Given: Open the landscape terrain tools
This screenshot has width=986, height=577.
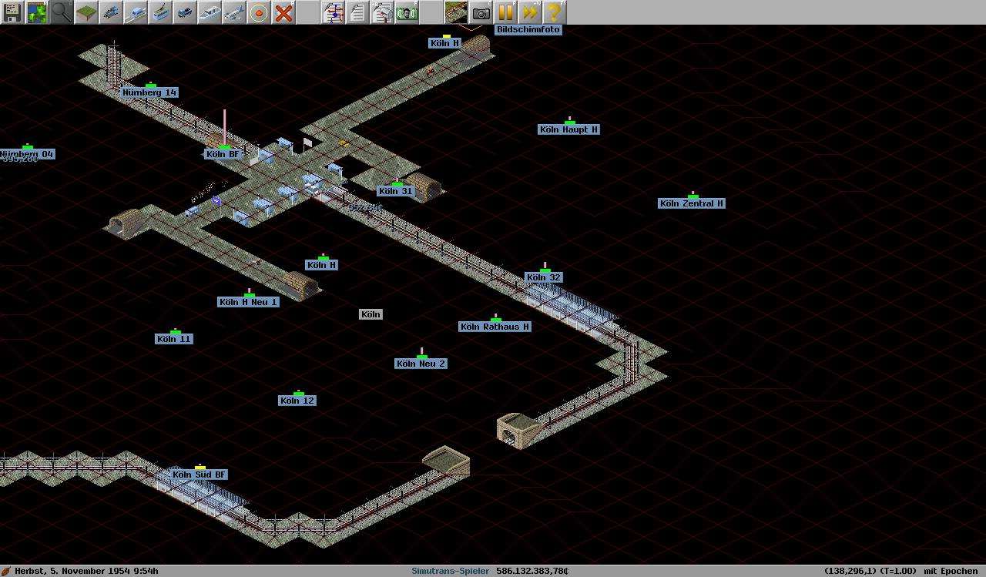Looking at the screenshot, I should (86, 12).
